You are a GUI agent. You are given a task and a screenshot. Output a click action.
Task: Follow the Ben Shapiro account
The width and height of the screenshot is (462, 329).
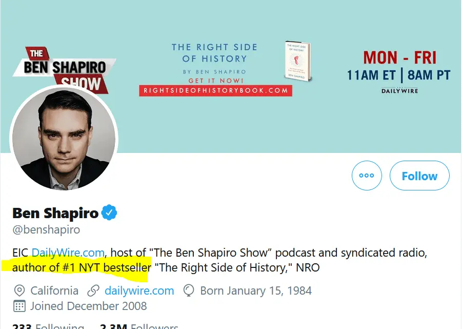coord(419,176)
